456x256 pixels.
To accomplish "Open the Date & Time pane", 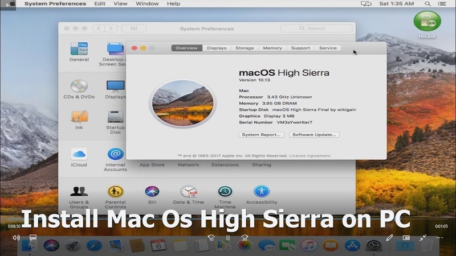I will (189, 195).
